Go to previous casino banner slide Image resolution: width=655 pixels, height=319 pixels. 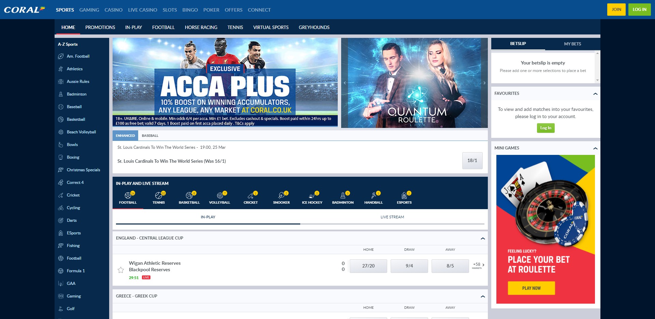pyautogui.click(x=345, y=83)
